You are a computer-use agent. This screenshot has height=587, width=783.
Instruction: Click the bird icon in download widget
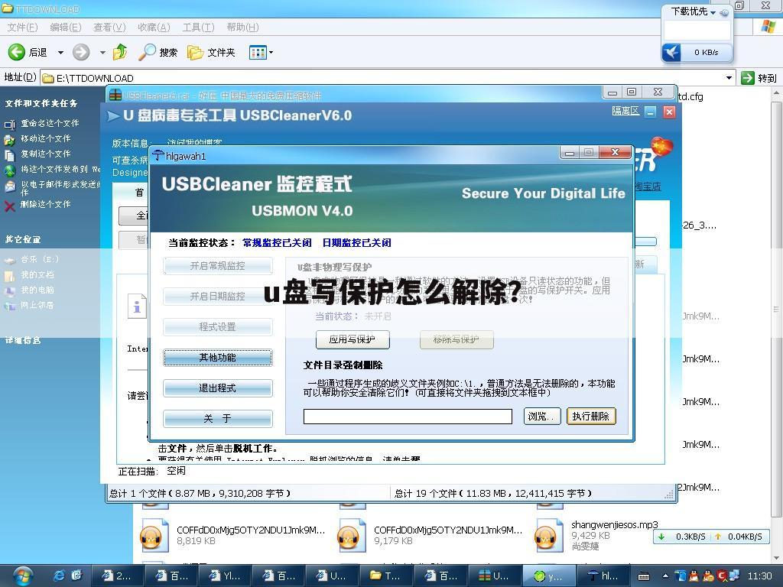coord(671,52)
